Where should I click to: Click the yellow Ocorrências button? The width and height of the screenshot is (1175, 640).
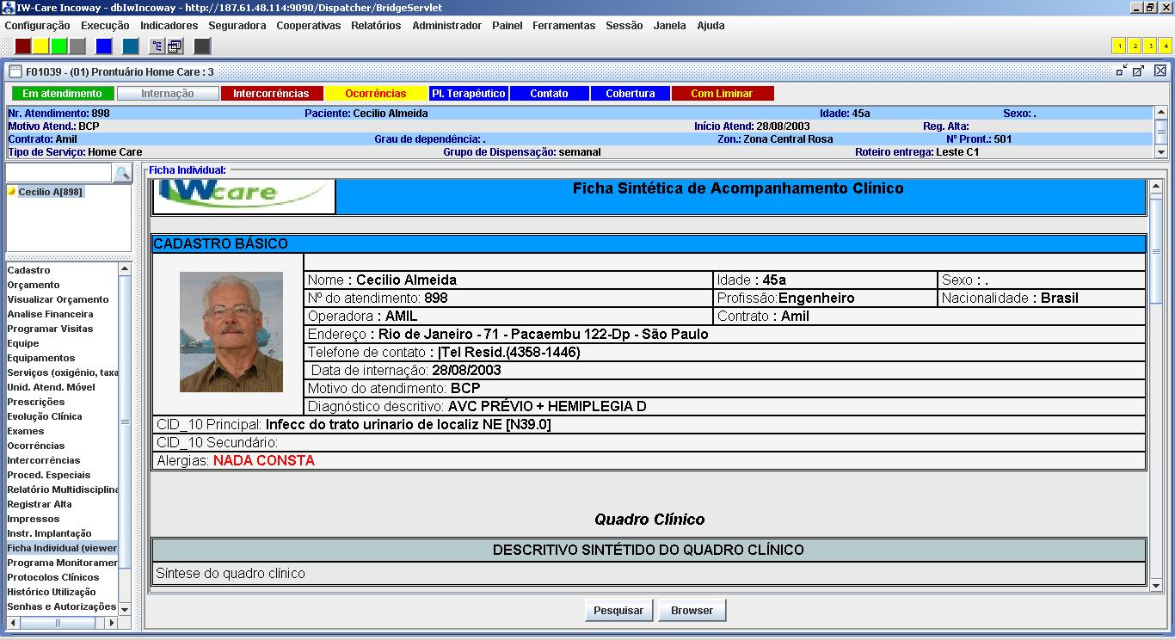click(376, 94)
